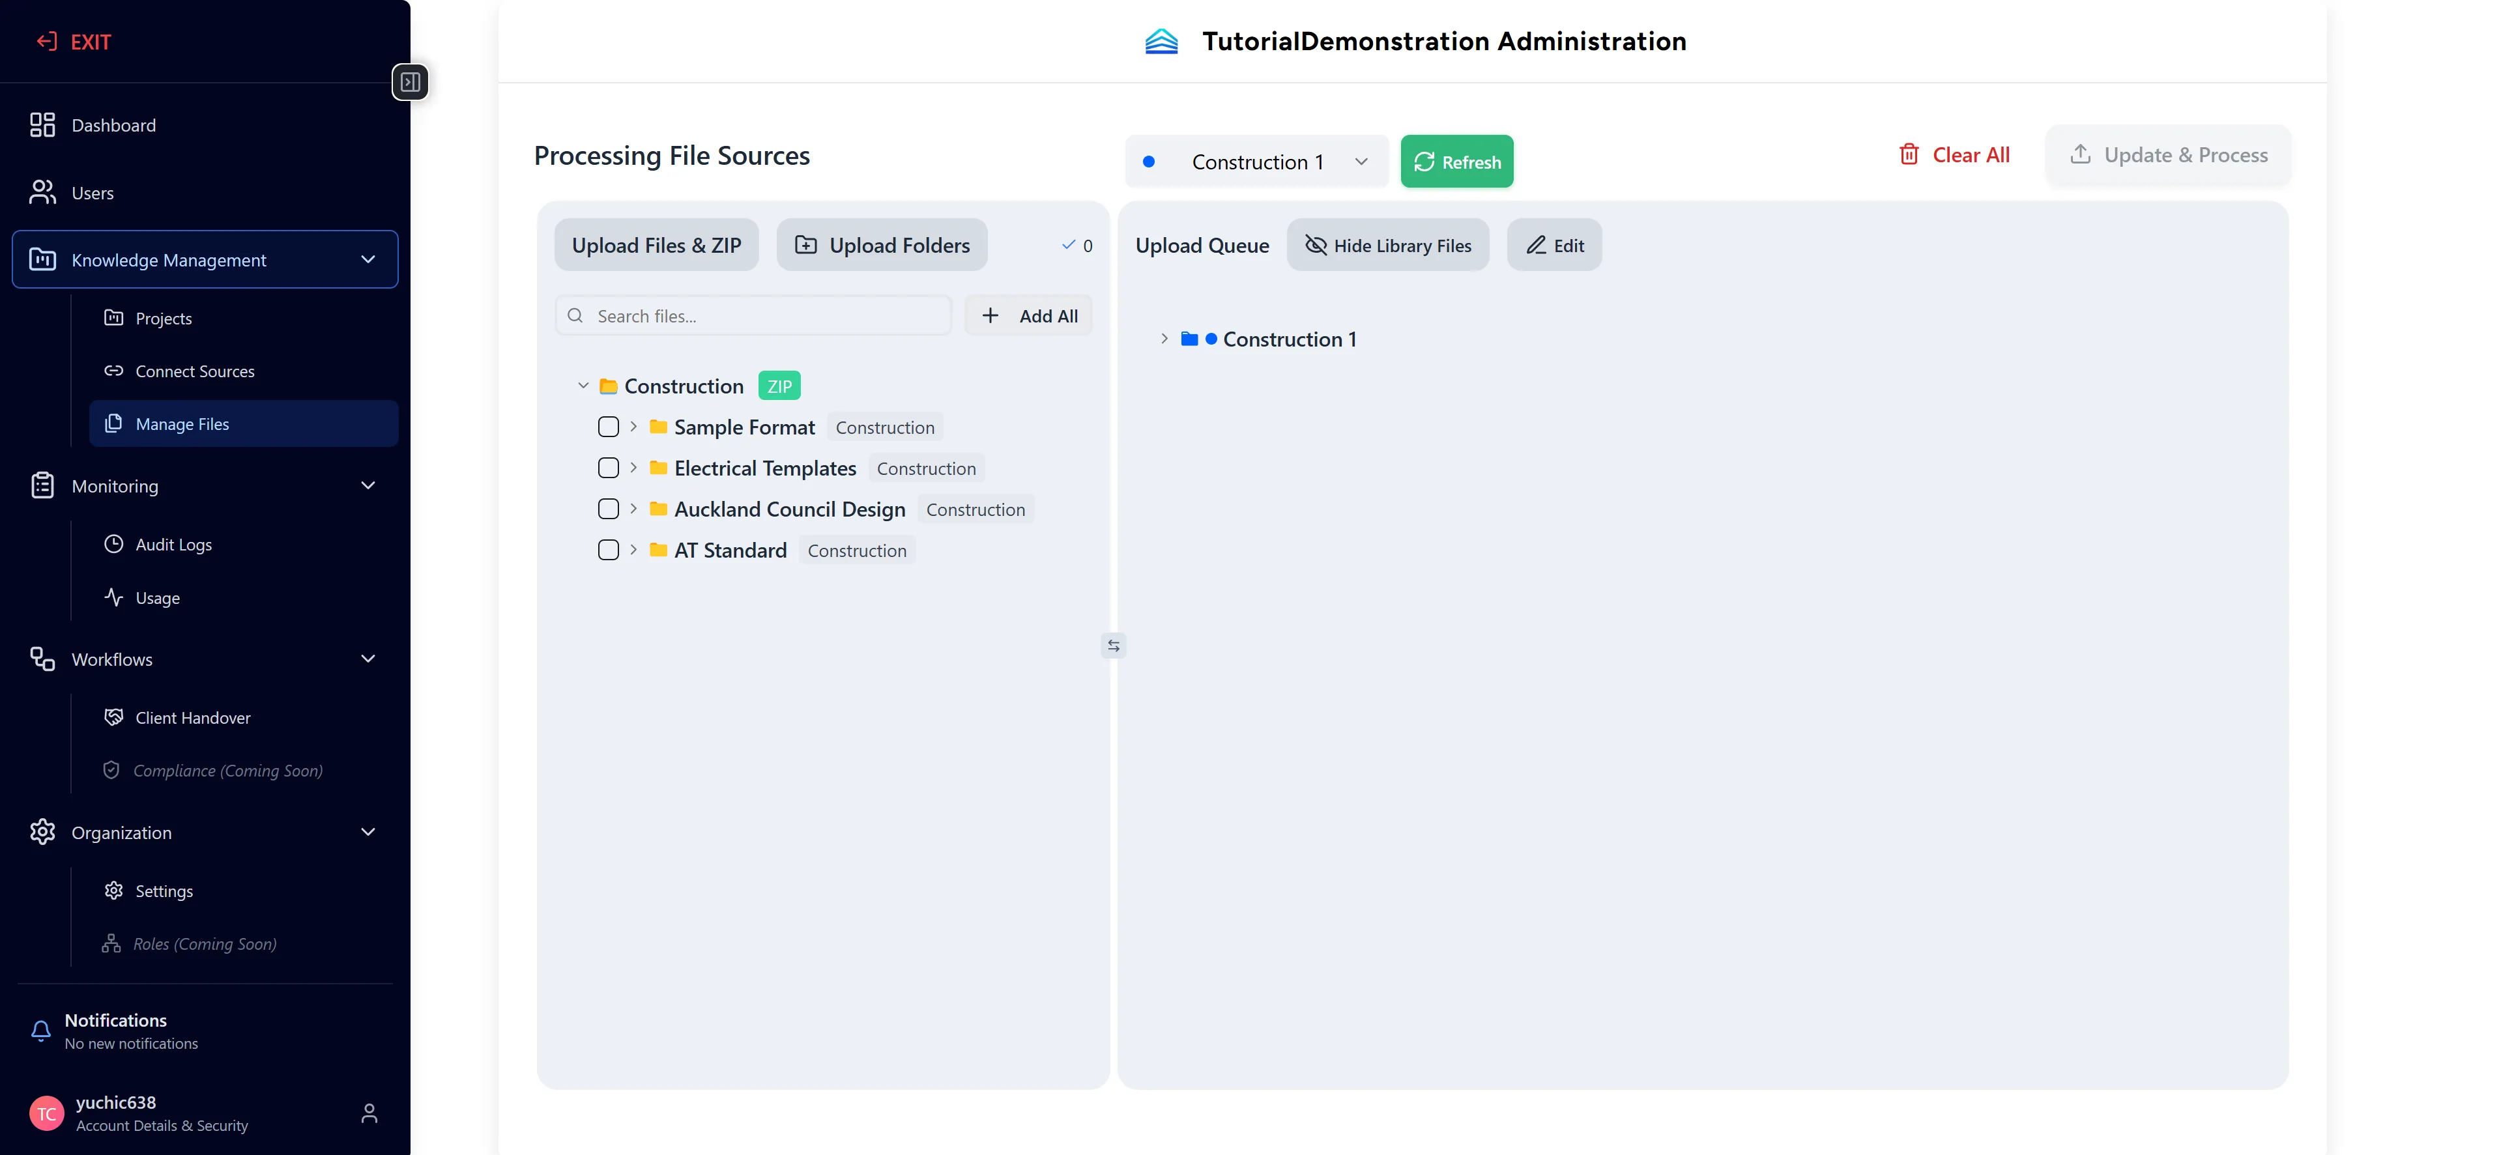Check the AT Standard checkbox
Viewport: 2501px width, 1155px height.
(x=609, y=549)
